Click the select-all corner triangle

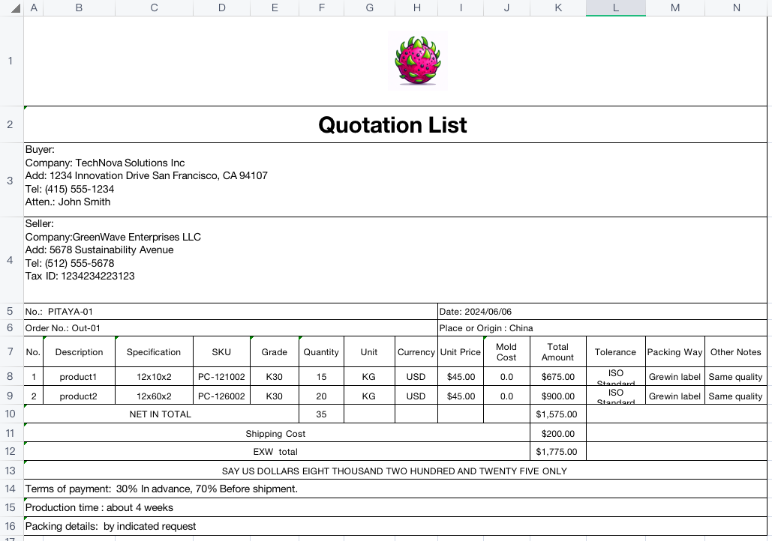point(15,8)
